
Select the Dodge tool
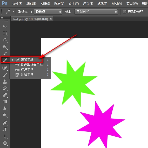pyautogui.click(x=5, y=115)
